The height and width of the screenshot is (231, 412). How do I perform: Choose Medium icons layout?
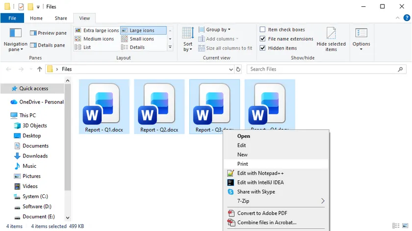pos(94,39)
